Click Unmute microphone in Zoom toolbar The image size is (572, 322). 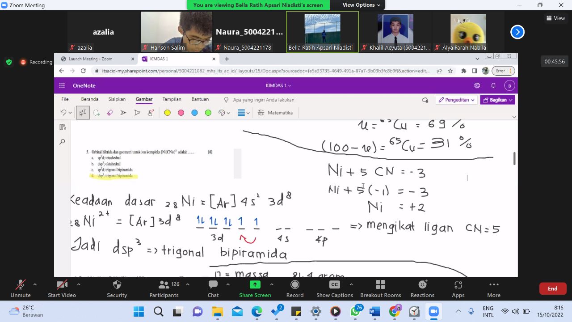(21, 288)
